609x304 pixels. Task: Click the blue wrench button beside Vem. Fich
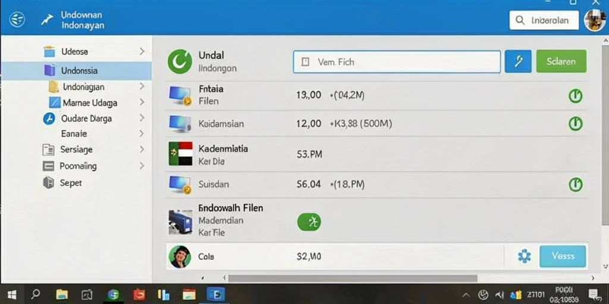click(518, 61)
